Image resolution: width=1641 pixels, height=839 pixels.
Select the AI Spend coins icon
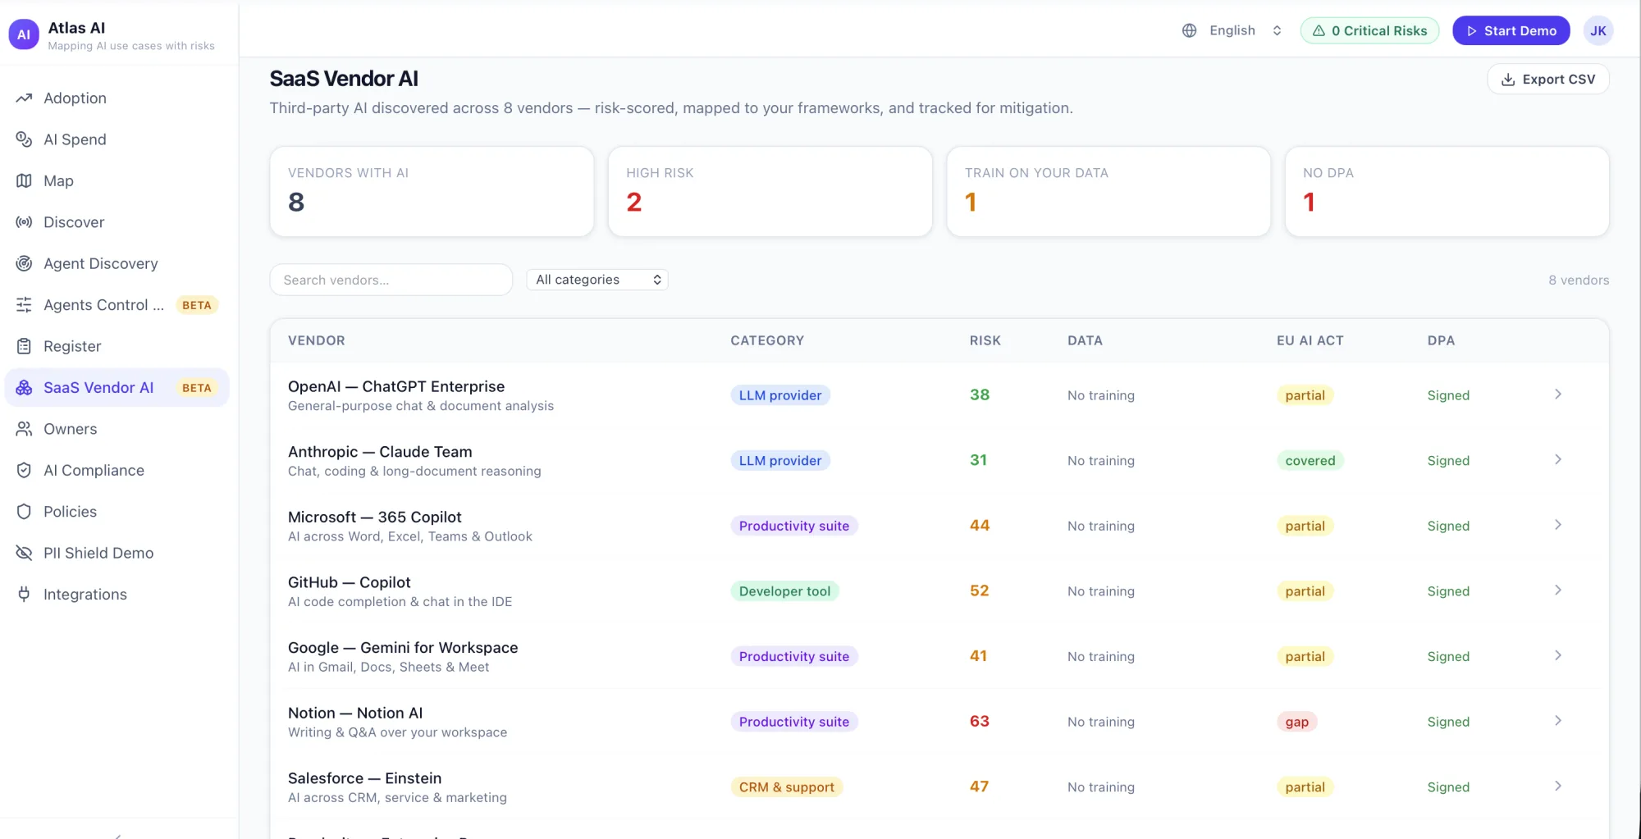tap(24, 139)
